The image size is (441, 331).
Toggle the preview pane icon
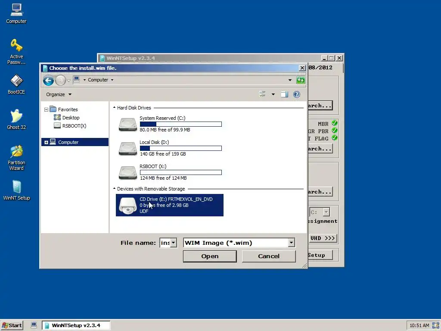click(284, 94)
